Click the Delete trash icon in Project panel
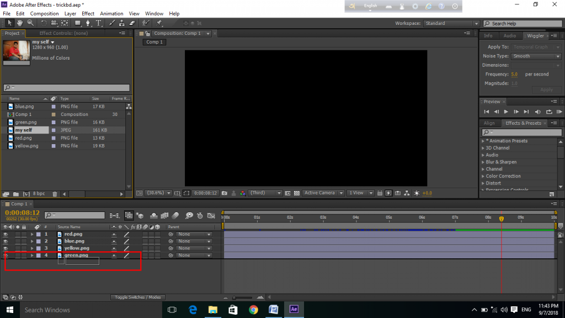Image resolution: width=565 pixels, height=318 pixels. tap(55, 194)
